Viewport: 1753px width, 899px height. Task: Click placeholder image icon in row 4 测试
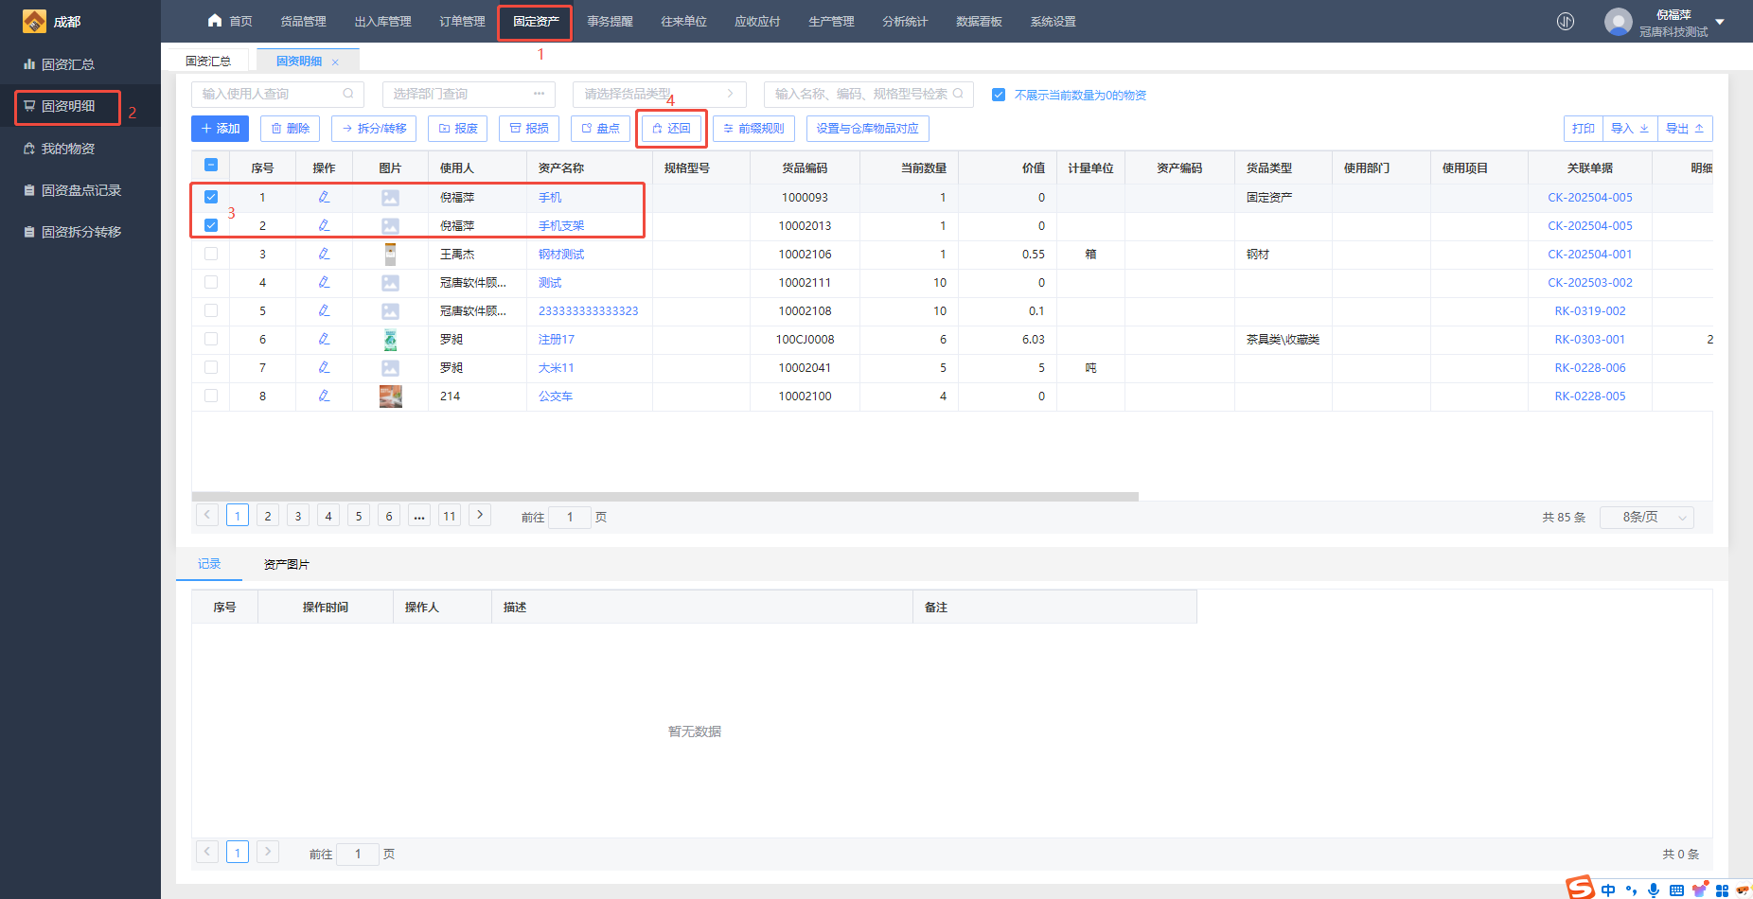click(390, 283)
